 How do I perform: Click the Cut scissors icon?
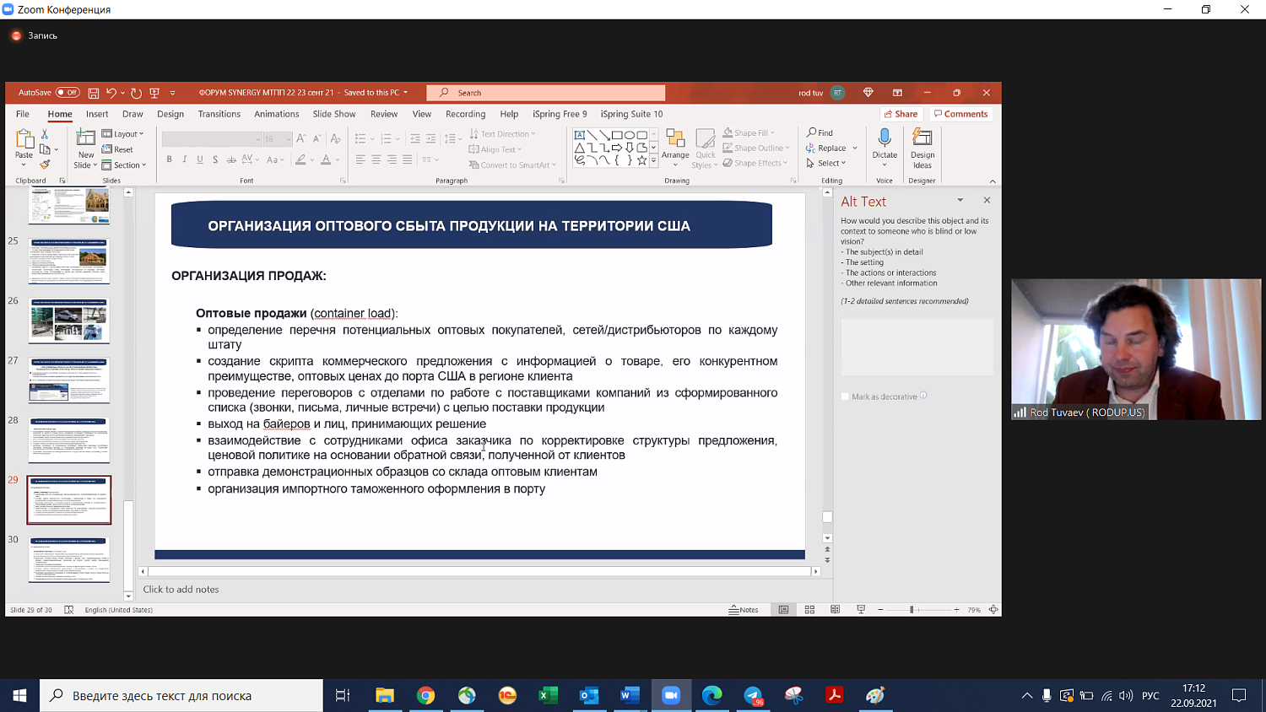pyautogui.click(x=45, y=134)
